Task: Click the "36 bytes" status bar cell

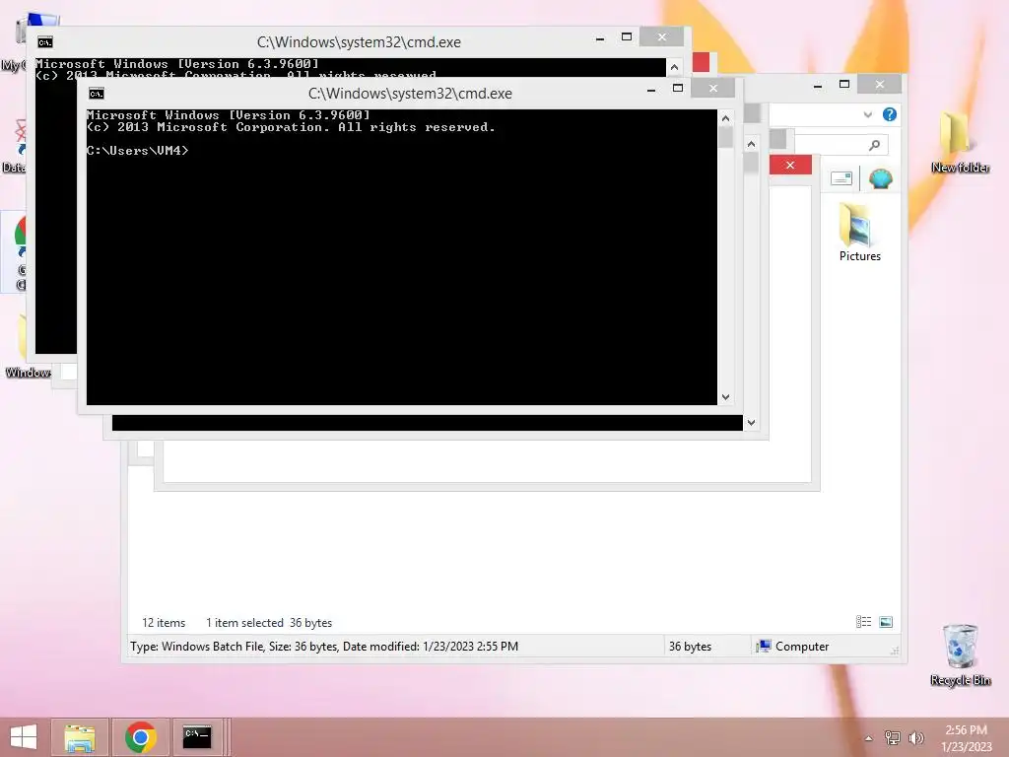Action: click(690, 647)
